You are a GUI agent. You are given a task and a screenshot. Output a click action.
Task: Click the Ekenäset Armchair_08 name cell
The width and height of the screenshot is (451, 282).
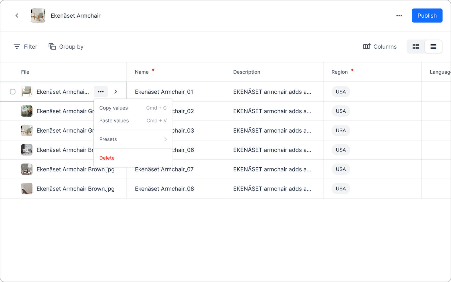click(x=165, y=189)
